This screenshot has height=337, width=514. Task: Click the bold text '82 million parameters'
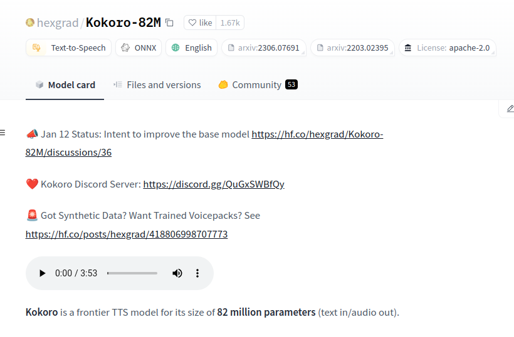pos(266,312)
